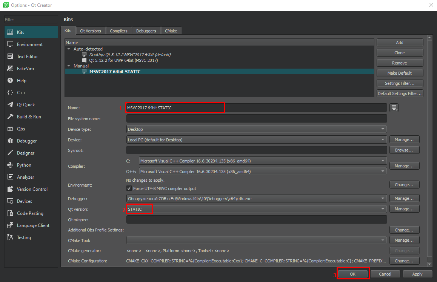Image resolution: width=437 pixels, height=282 pixels.
Task: Switch to the Debuggers tab
Action: coord(146,31)
